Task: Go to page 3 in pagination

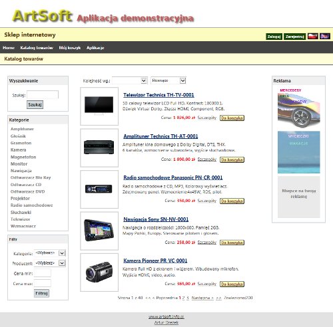Action: (x=188, y=298)
